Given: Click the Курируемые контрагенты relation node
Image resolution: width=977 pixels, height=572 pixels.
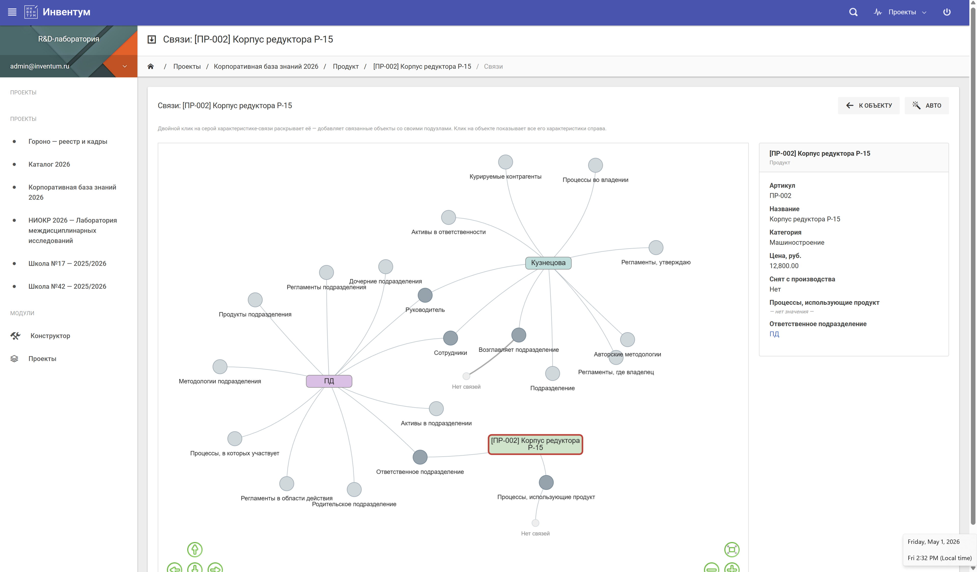Looking at the screenshot, I should tap(505, 162).
